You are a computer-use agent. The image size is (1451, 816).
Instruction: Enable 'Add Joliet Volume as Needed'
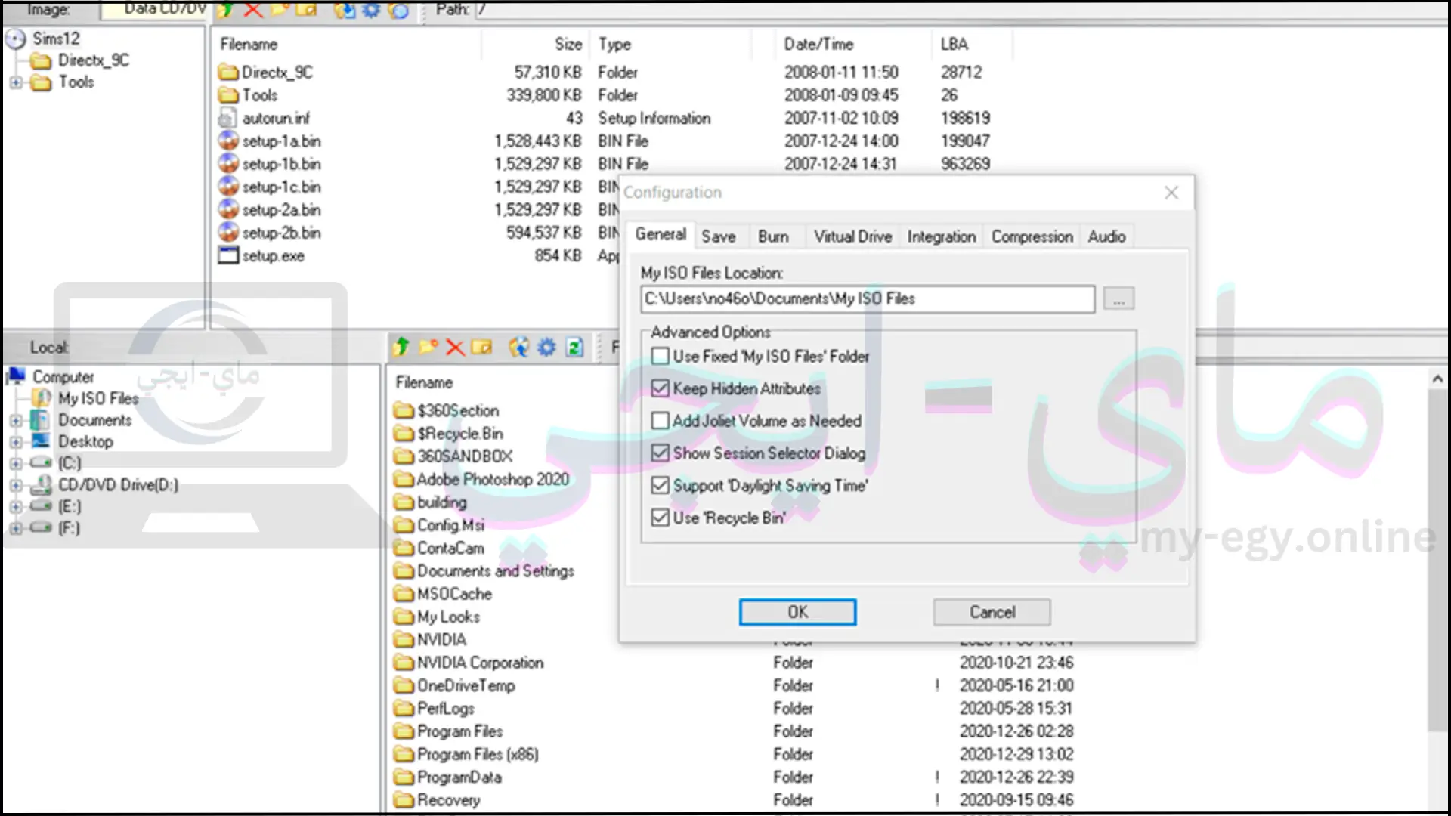click(660, 420)
